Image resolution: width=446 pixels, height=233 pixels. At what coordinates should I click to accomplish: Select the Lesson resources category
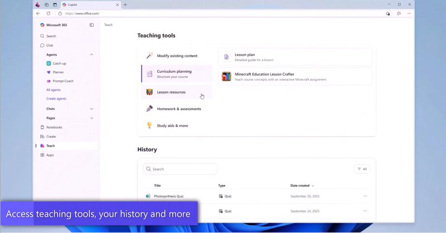[177, 92]
